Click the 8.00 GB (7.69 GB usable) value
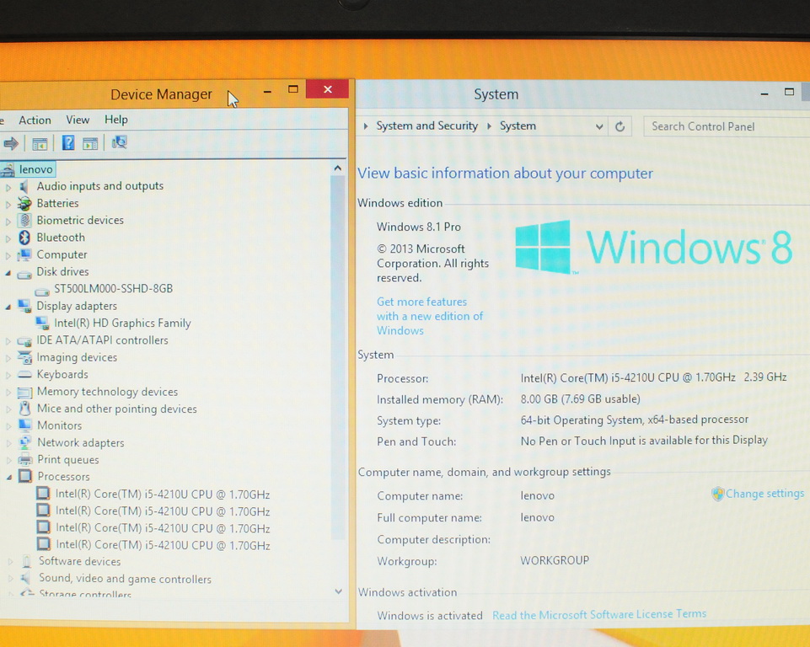This screenshot has width=810, height=647. pyautogui.click(x=580, y=399)
